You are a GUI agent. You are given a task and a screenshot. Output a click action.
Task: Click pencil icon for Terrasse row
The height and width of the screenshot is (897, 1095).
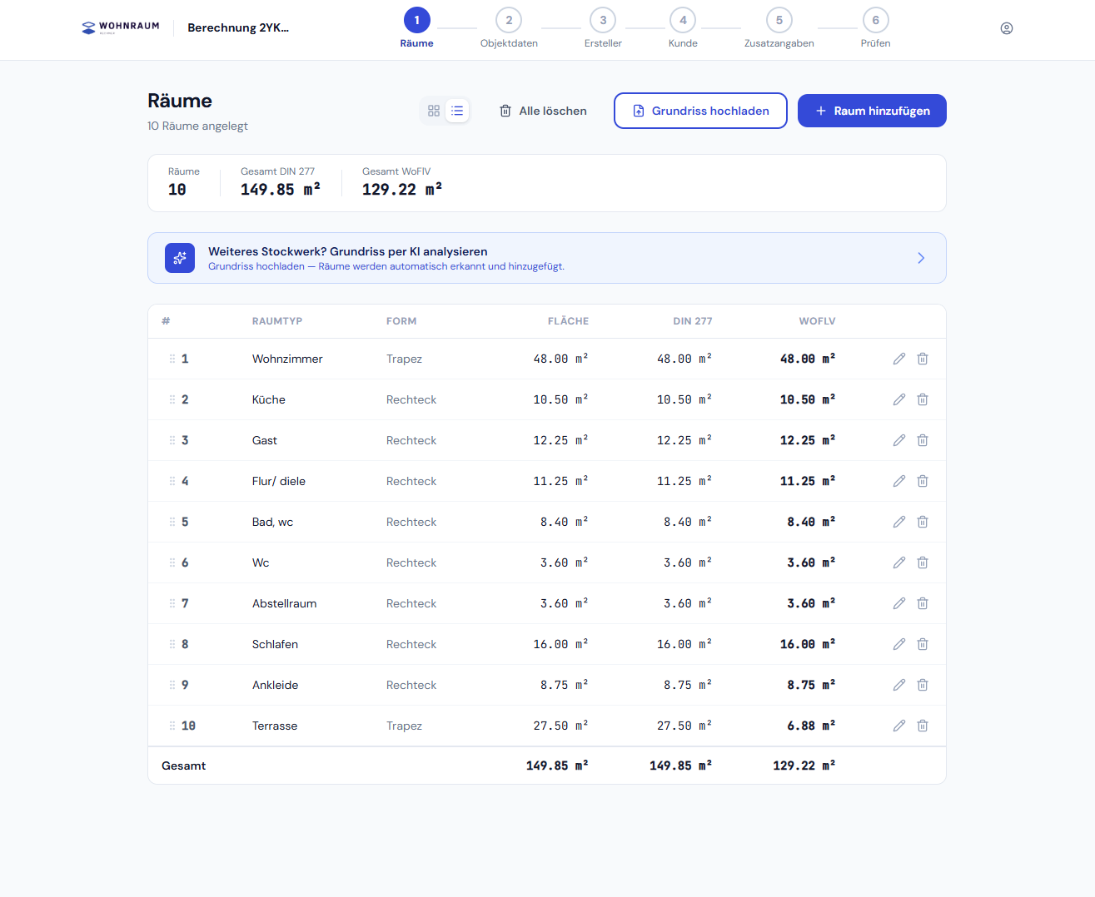pyautogui.click(x=898, y=726)
